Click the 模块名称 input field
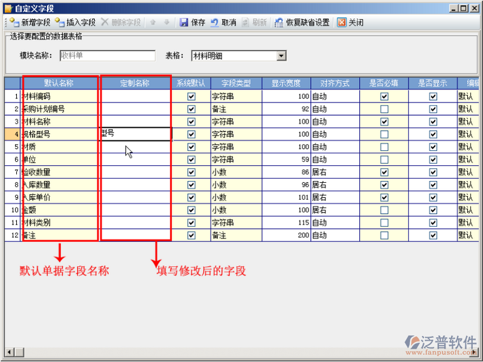 [x=107, y=56]
